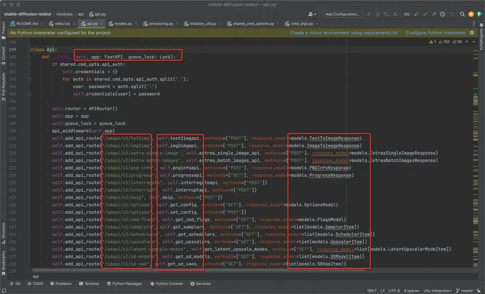The width and height of the screenshot is (485, 294).
Task: Close the api.py tab
Action: pos(101,24)
